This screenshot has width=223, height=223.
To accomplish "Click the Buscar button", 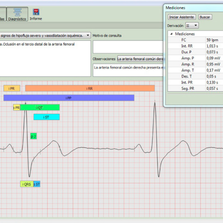I will pyautogui.click(x=205, y=17).
